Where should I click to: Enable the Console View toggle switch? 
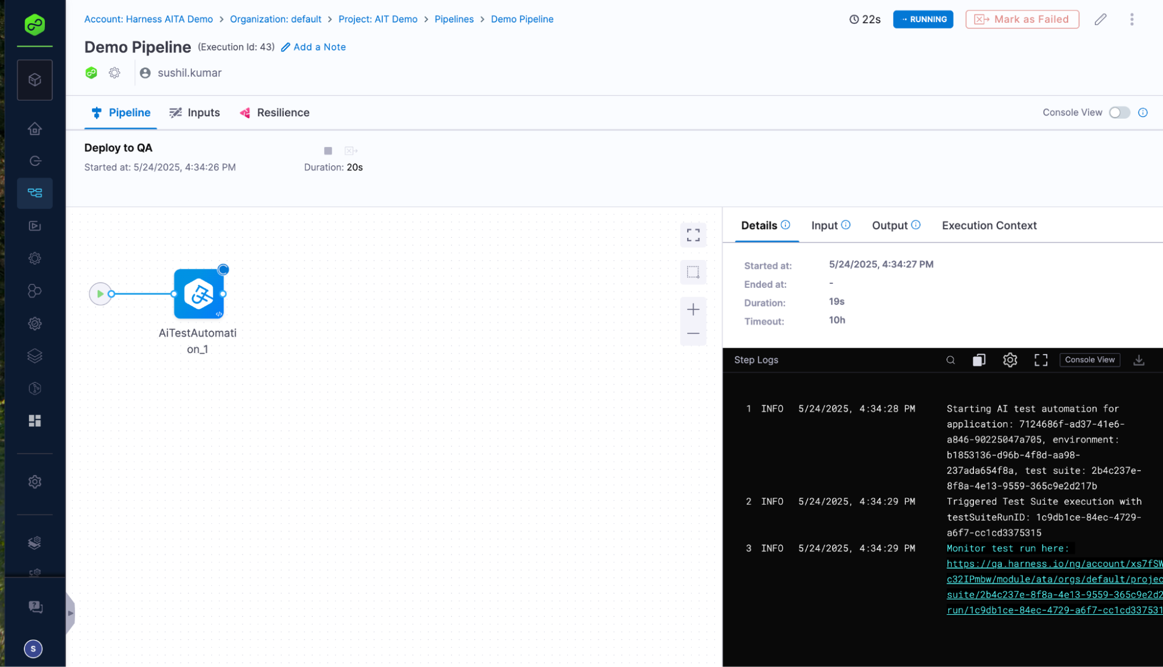pos(1119,112)
